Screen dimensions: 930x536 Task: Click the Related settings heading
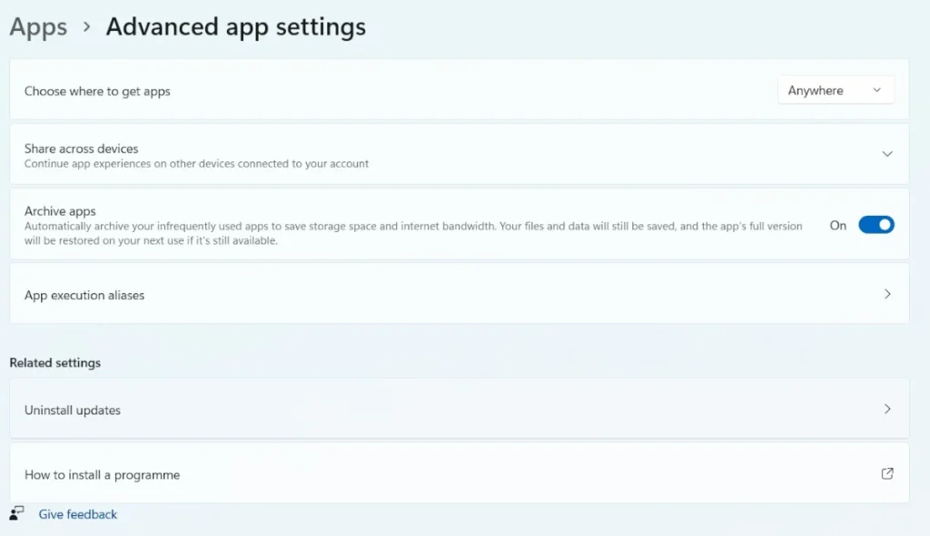(54, 363)
